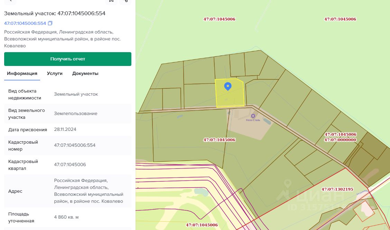Bookmark this land parcel
390x230 pixels.
coord(111,1)
